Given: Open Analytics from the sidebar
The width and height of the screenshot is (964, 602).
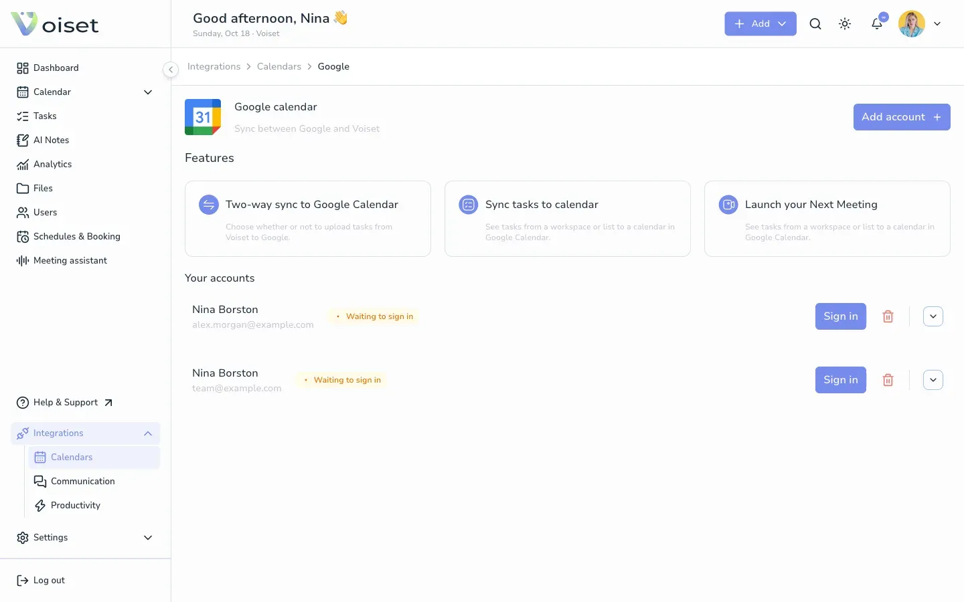Looking at the screenshot, I should pyautogui.click(x=53, y=164).
